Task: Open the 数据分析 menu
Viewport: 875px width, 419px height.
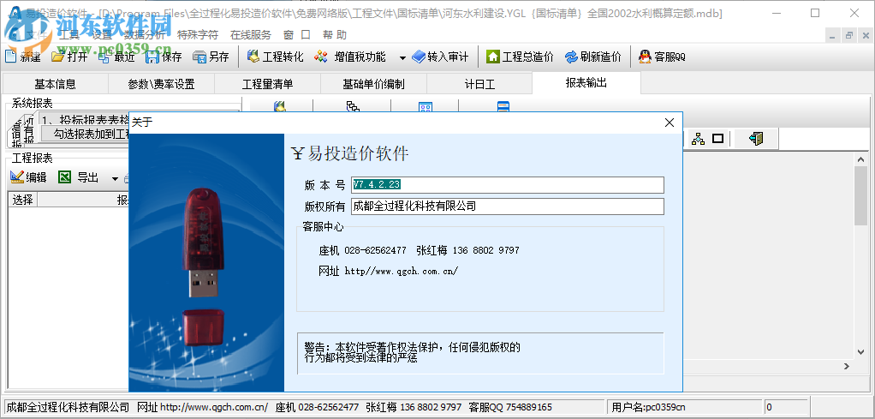Action: pos(144,34)
